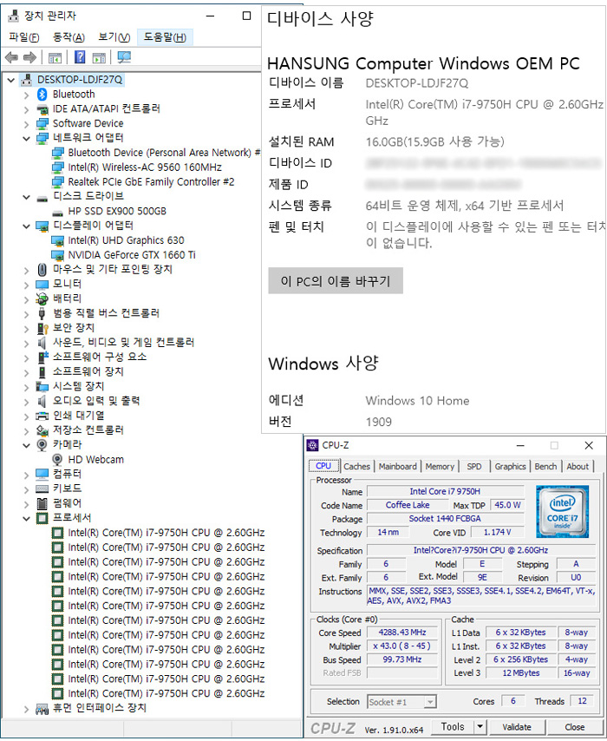Click the human interface devices (휴먼 인터페이스) icon
Image resolution: width=607 pixels, height=741 pixels.
pyautogui.click(x=42, y=708)
